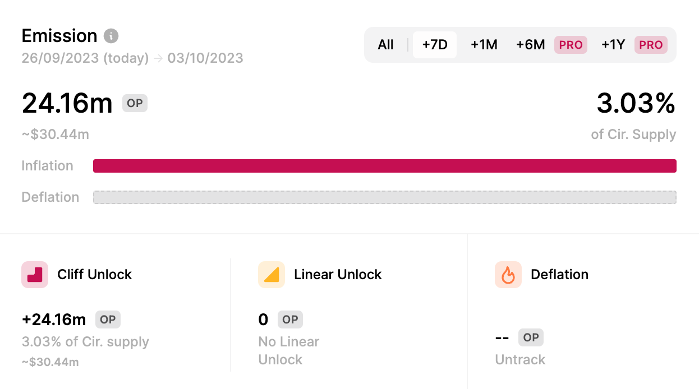Enable the +7D time range toggle
699x389 pixels.
click(434, 45)
